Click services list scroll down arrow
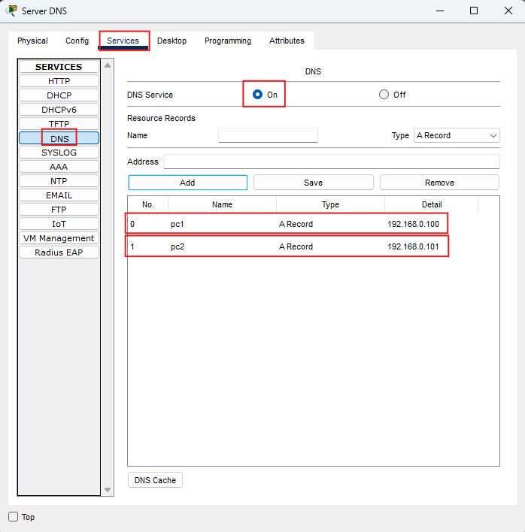Viewport: 525px width, 532px height. point(108,490)
